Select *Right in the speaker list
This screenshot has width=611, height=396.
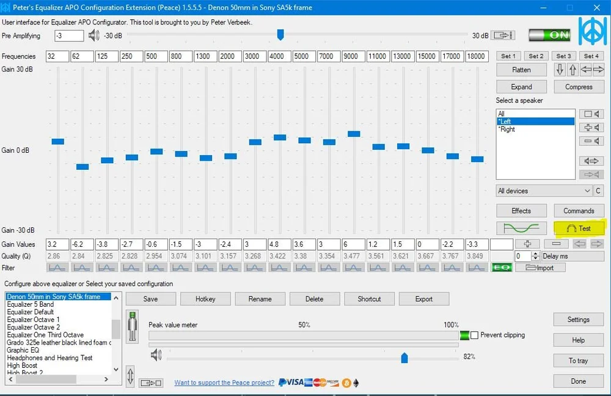pos(535,129)
